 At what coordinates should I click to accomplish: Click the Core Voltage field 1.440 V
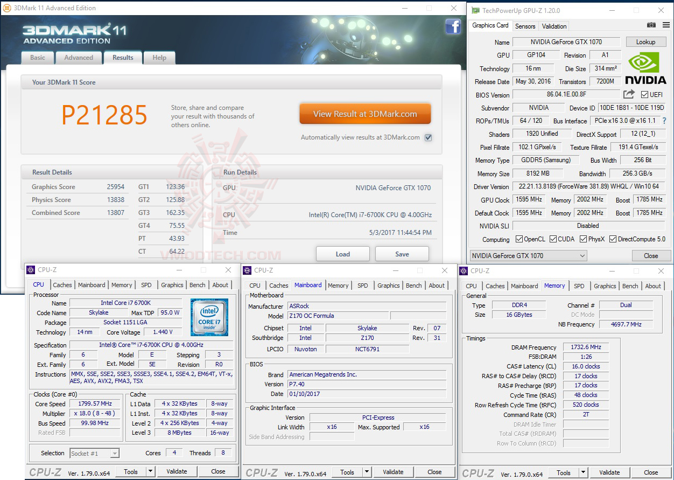[x=164, y=332]
